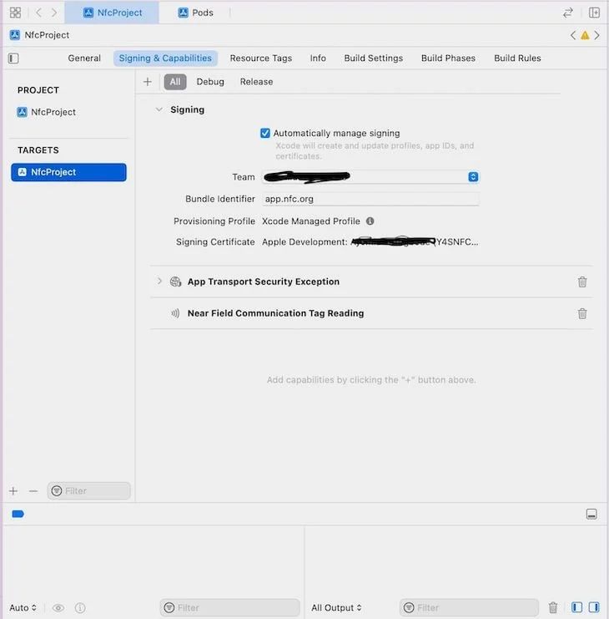609x619 pixels.
Task: Open the Info tab
Action: click(318, 58)
